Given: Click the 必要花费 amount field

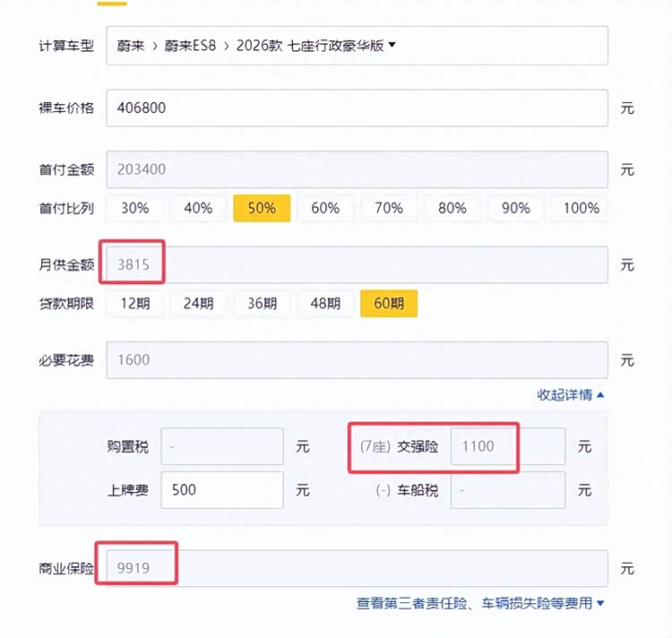Looking at the screenshot, I should tap(357, 360).
